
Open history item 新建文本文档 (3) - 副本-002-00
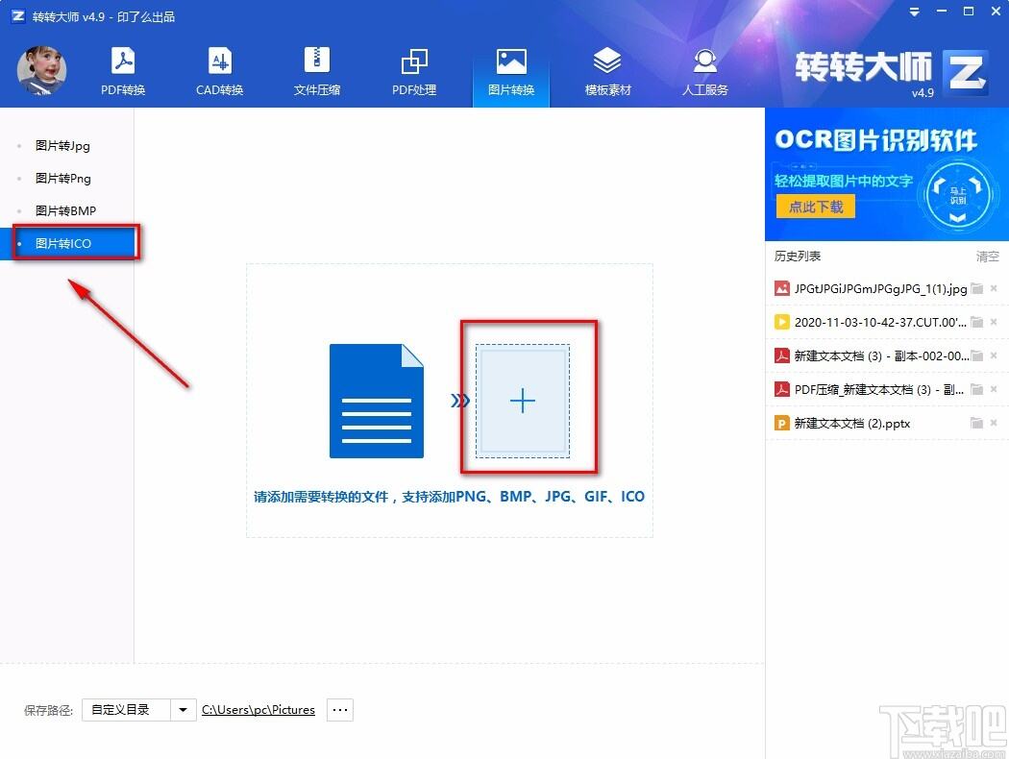click(x=881, y=355)
